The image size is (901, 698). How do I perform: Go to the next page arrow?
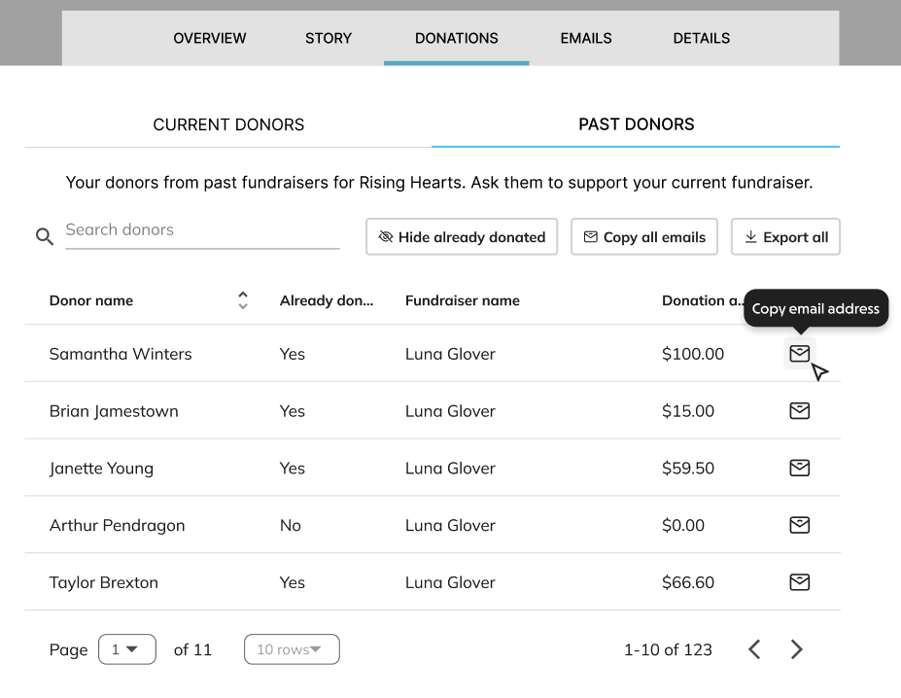[x=796, y=649]
